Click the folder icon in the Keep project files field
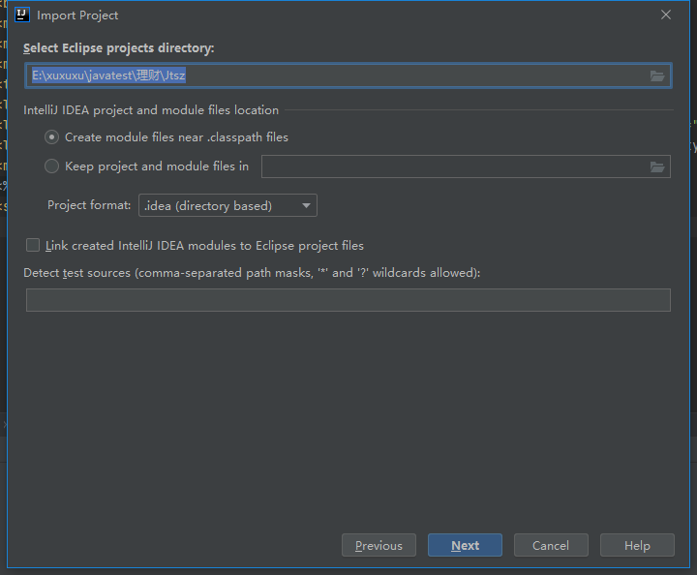This screenshot has height=575, width=697. coord(657,167)
